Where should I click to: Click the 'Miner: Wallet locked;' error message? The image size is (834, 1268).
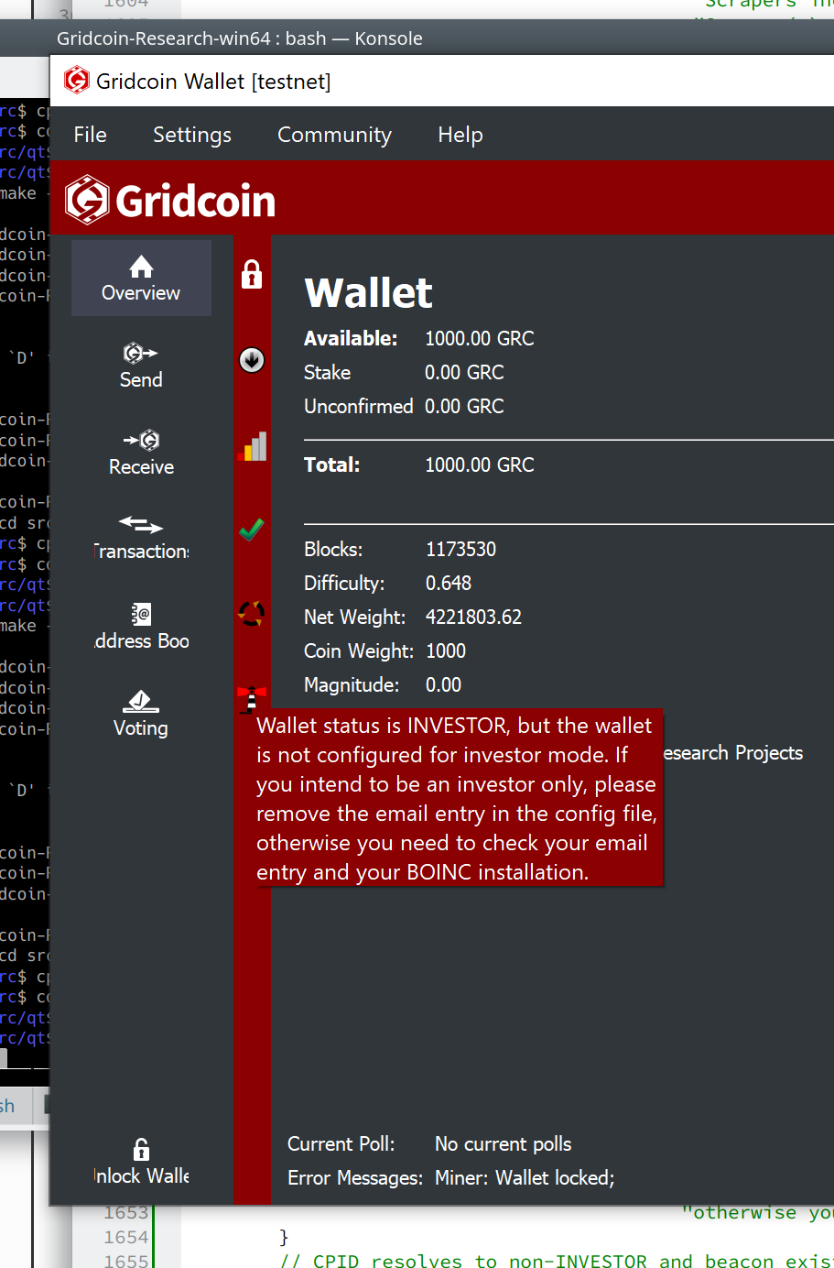coord(525,1177)
